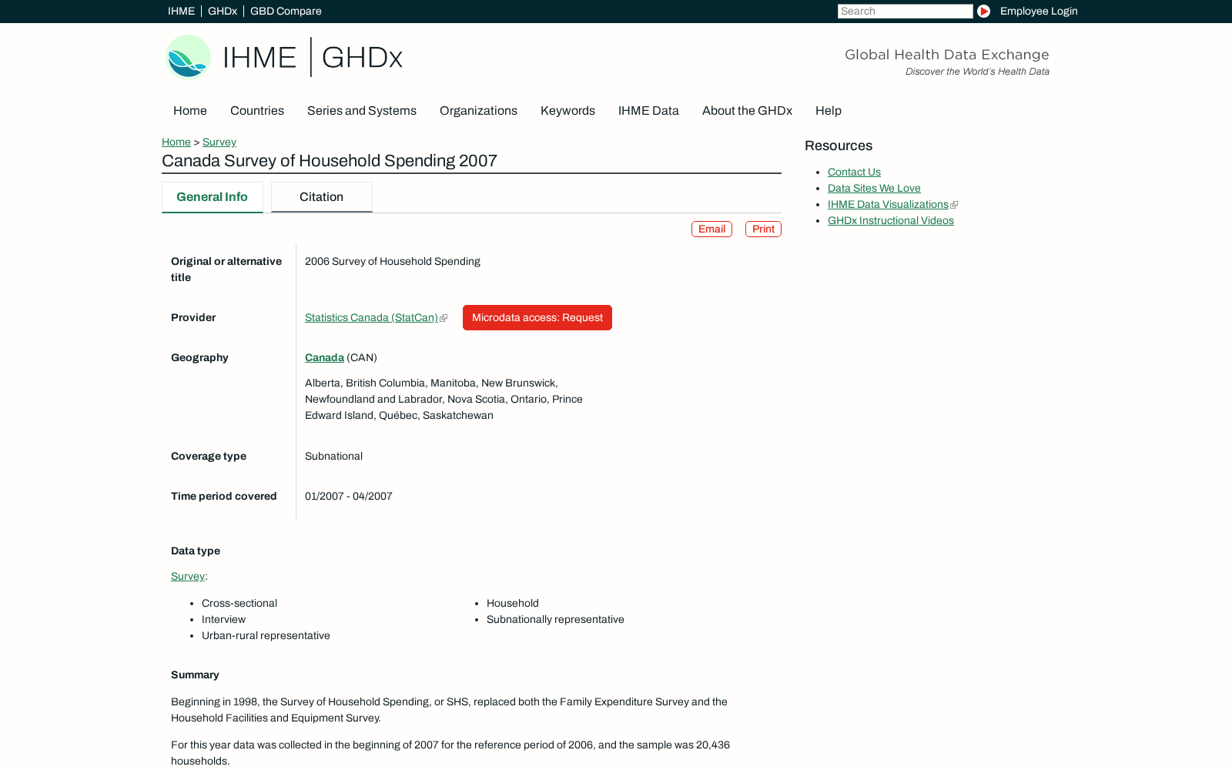Switch to the General Info tab
The width and height of the screenshot is (1232, 770).
213,197
